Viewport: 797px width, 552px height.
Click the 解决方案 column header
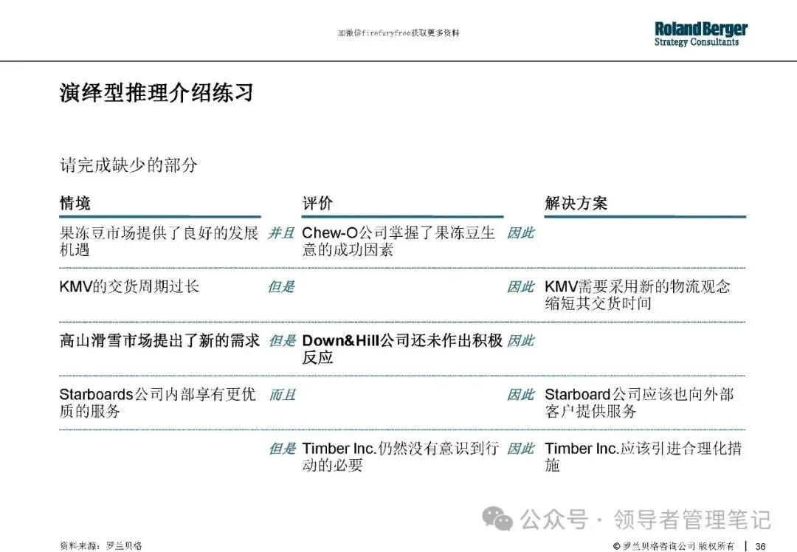pos(576,204)
